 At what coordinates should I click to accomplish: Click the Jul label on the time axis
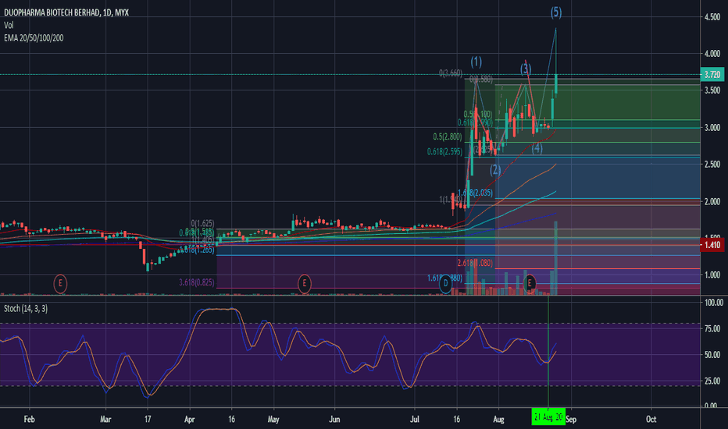(x=414, y=420)
